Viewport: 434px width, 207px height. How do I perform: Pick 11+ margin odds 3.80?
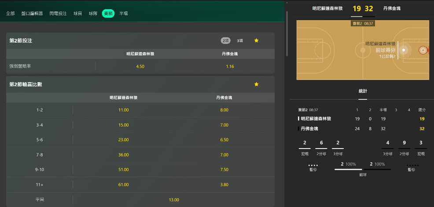224,185
